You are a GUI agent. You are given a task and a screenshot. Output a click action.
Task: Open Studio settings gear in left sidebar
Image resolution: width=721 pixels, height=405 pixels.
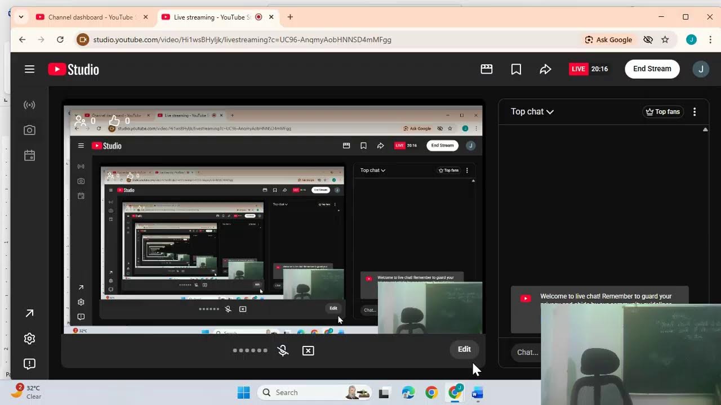pyautogui.click(x=29, y=339)
